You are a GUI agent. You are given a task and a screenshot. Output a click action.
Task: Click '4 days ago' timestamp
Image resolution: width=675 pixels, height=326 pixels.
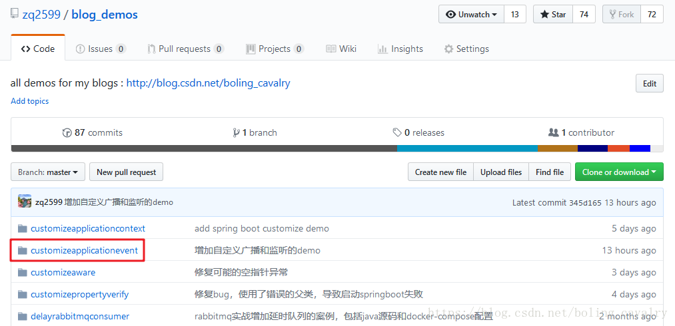634,295
